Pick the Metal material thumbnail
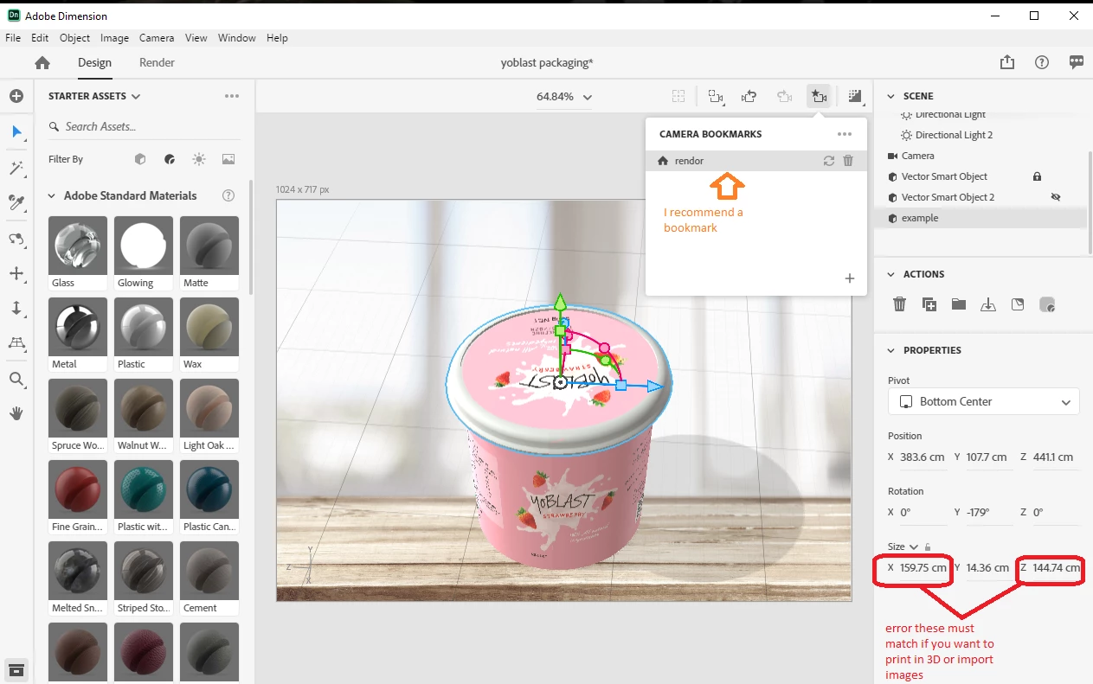The image size is (1093, 684). click(78, 327)
